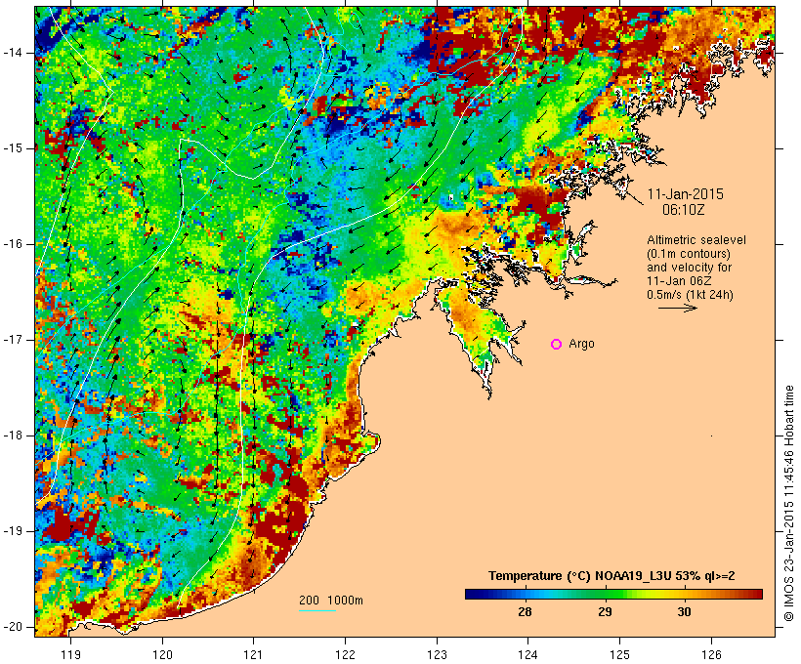Click the colorbar label 29
The height and width of the screenshot is (664, 801).
(605, 611)
